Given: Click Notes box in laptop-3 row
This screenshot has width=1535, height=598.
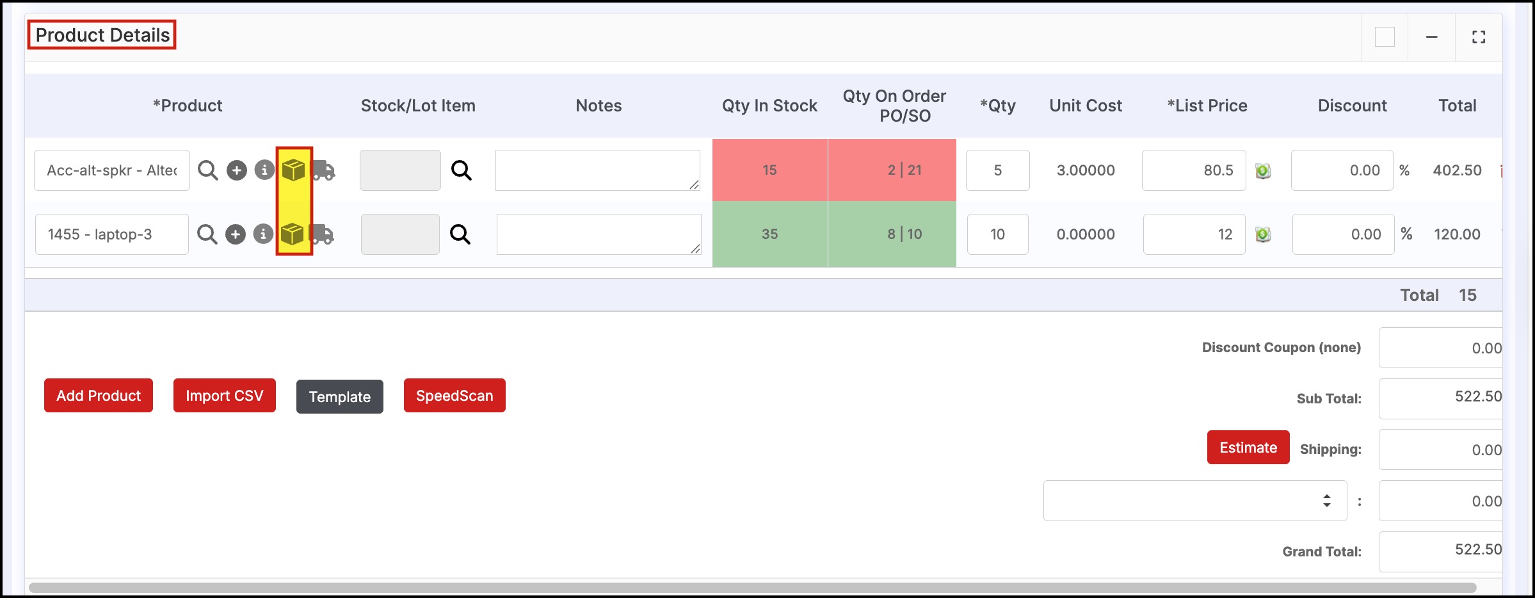Looking at the screenshot, I should click(x=599, y=234).
